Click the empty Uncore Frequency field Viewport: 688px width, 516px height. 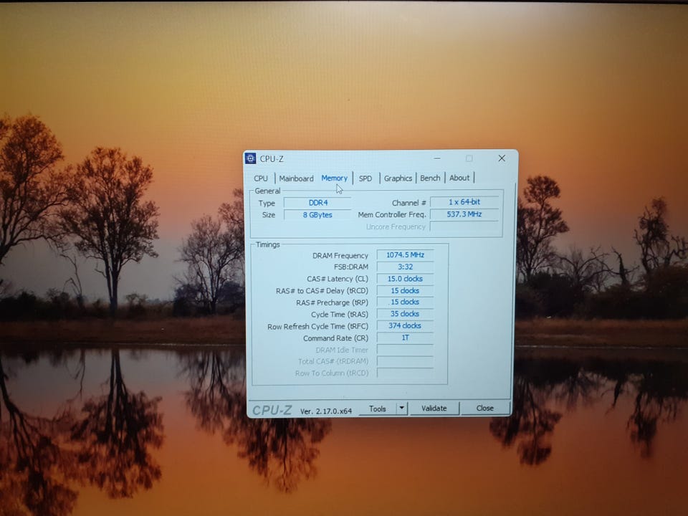point(464,226)
